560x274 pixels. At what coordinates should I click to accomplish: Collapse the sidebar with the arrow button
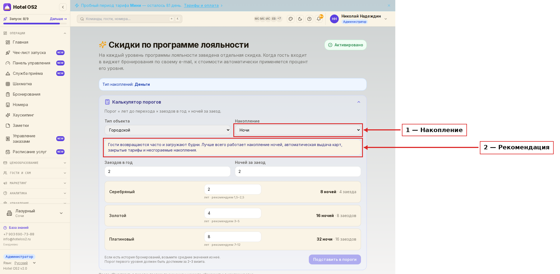[x=63, y=7]
